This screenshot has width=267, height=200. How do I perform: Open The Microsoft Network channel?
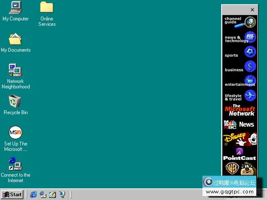click(x=240, y=110)
